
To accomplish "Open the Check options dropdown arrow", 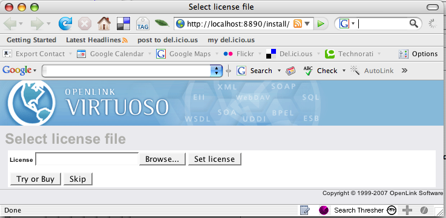I will click(x=344, y=71).
